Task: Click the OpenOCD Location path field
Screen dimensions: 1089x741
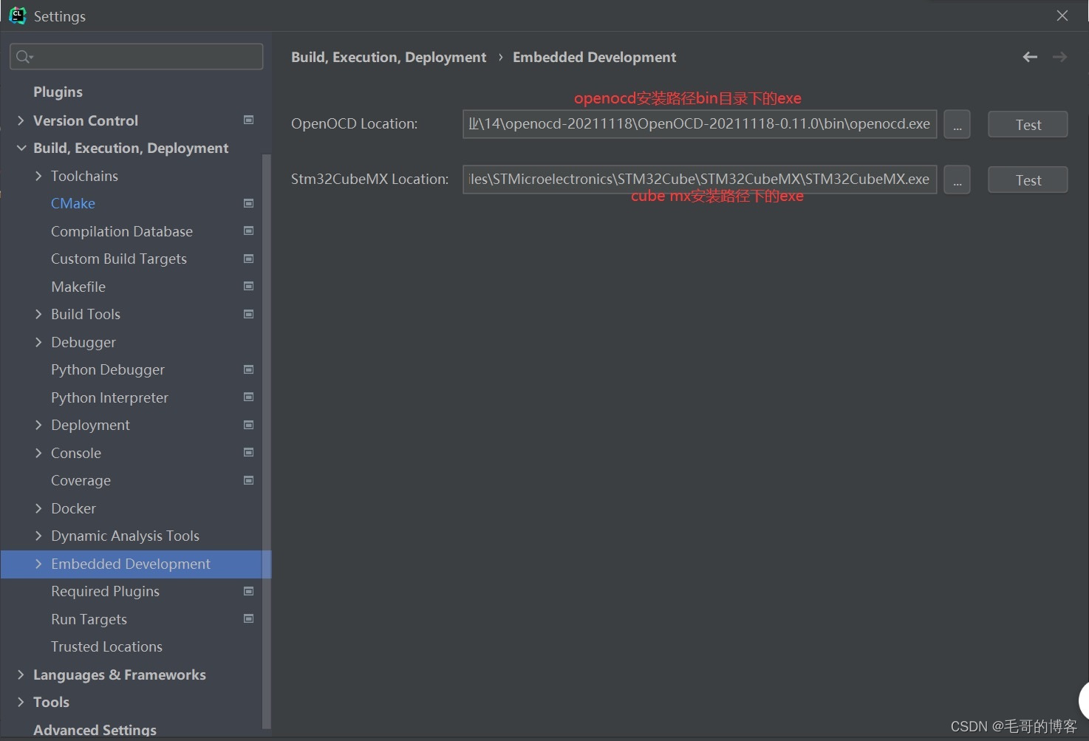Action: point(700,124)
